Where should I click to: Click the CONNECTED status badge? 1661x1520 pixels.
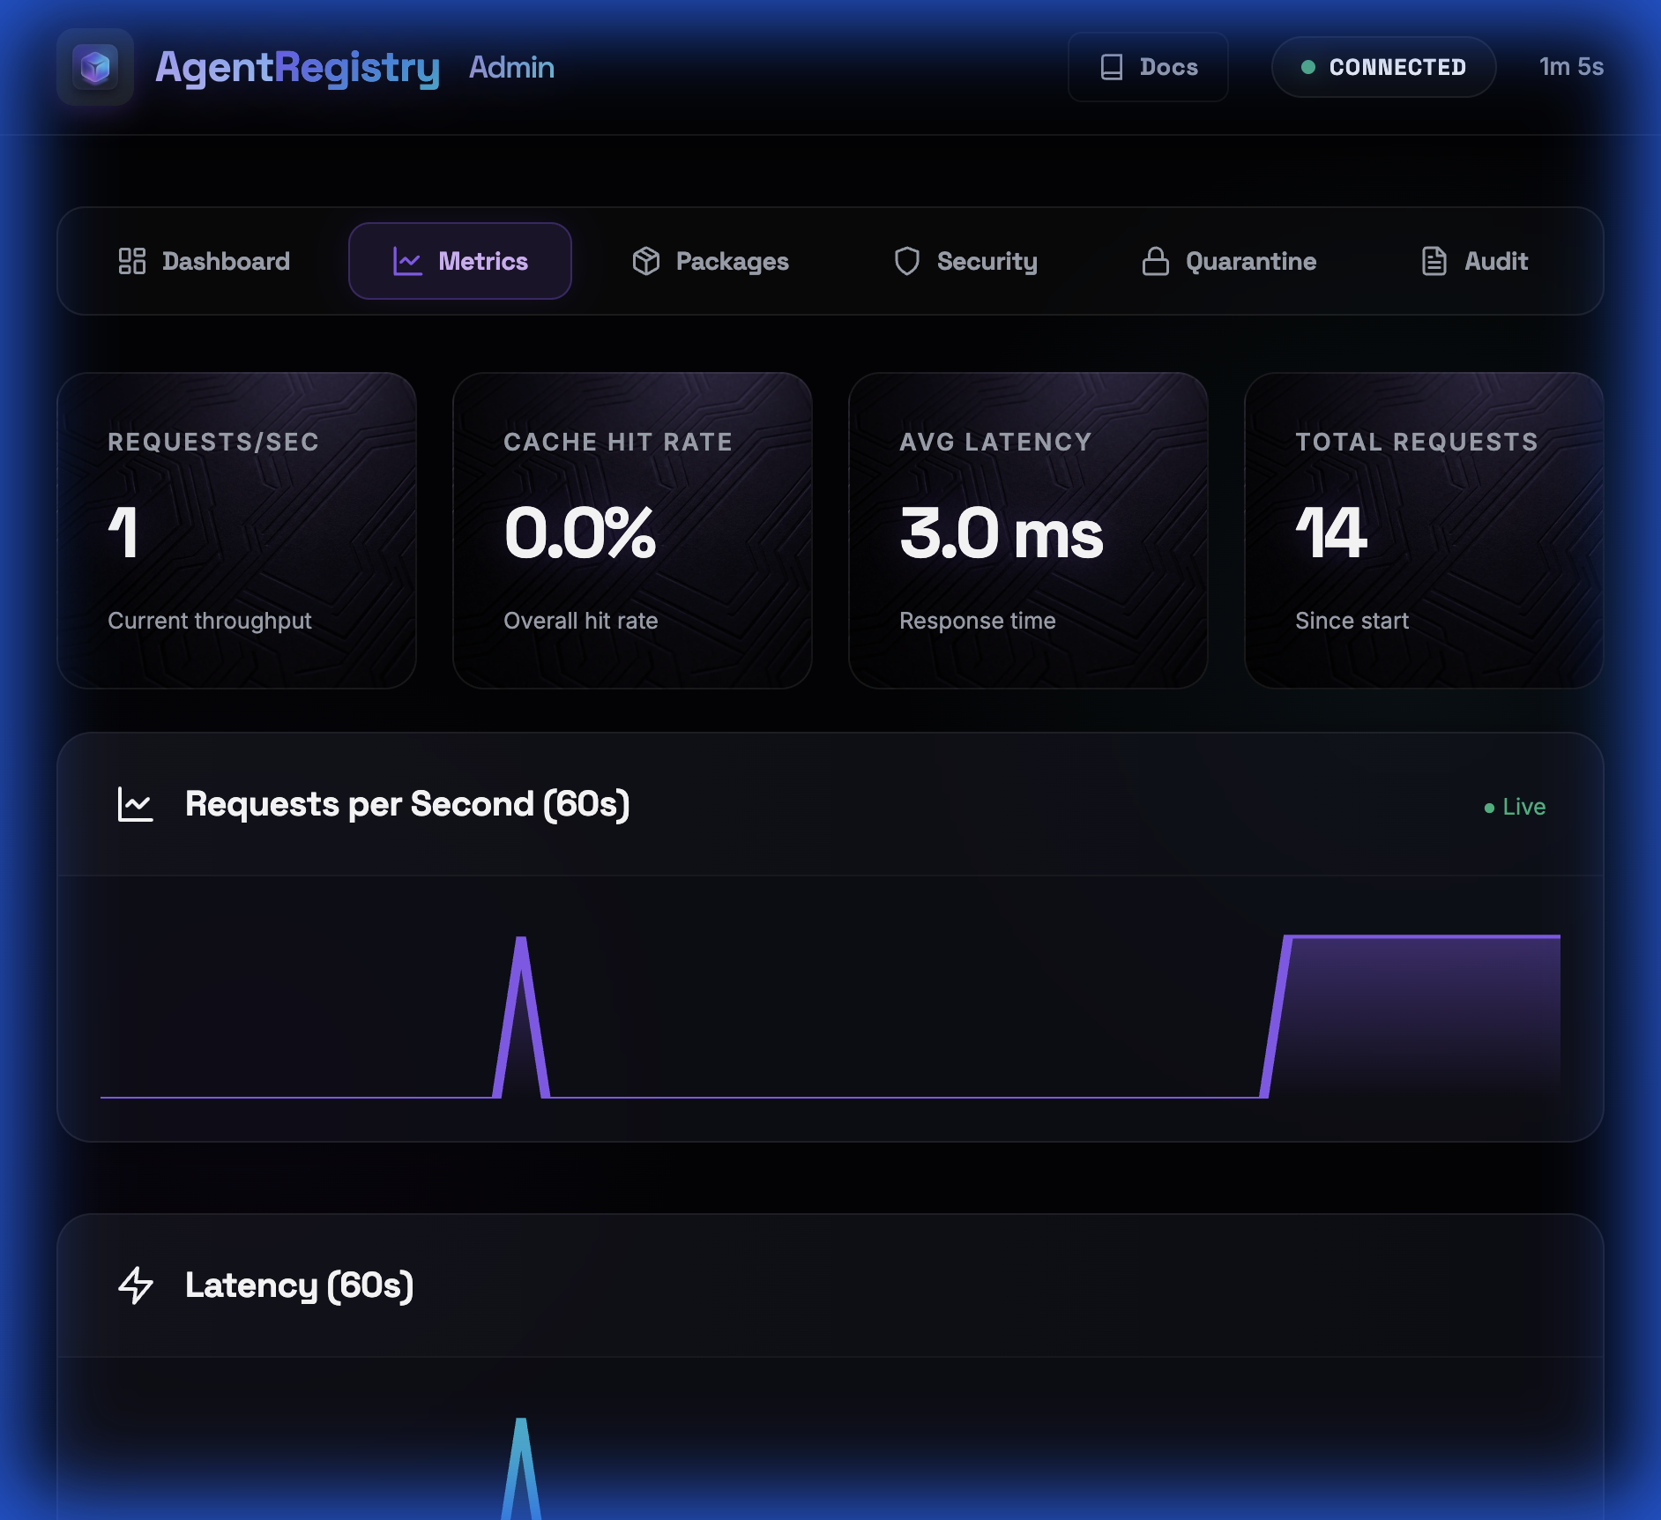[x=1383, y=67]
